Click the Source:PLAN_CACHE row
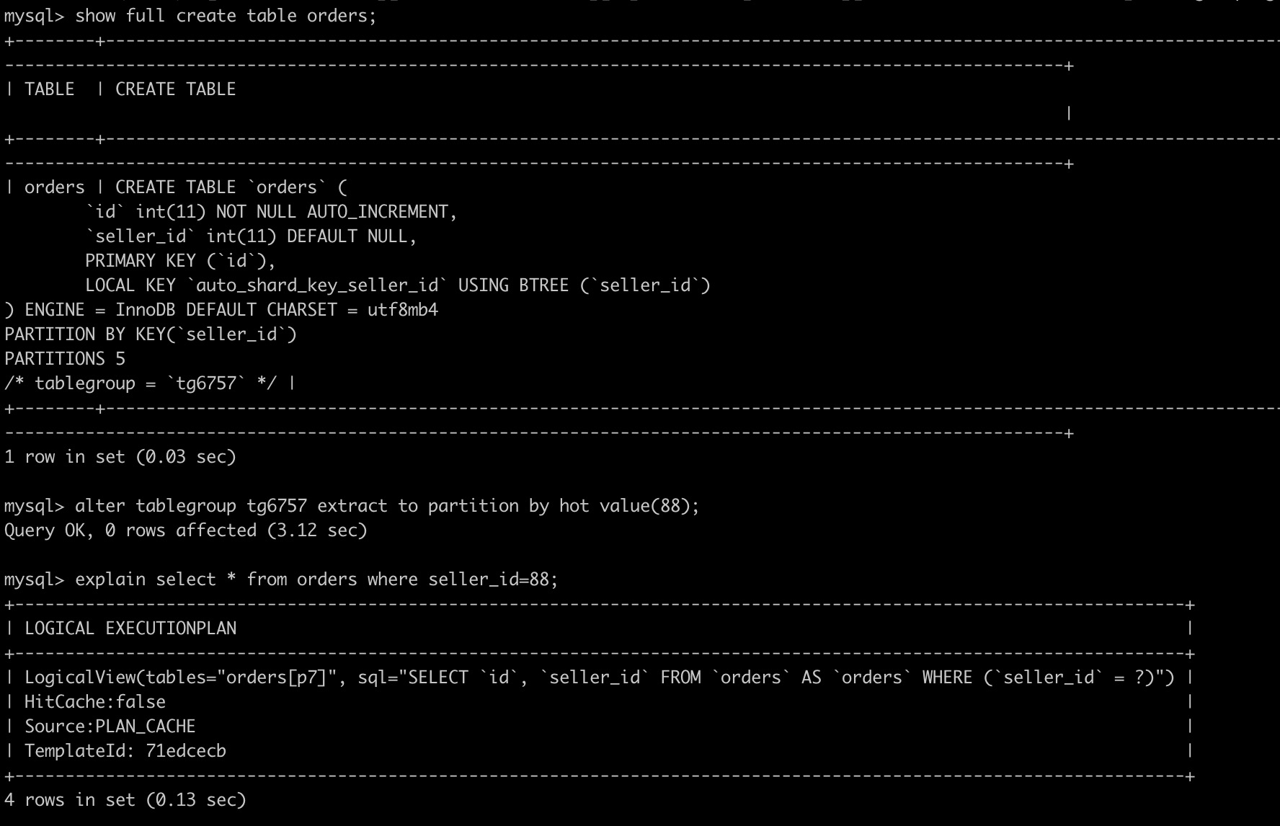This screenshot has height=826, width=1280. pyautogui.click(x=110, y=727)
